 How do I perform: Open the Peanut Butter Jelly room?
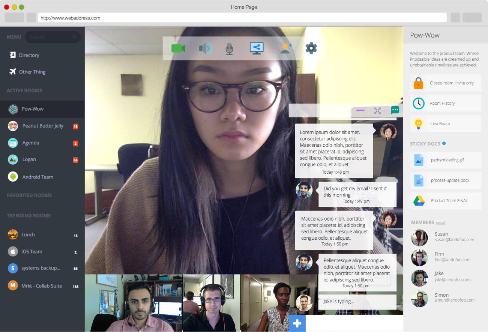tap(43, 126)
